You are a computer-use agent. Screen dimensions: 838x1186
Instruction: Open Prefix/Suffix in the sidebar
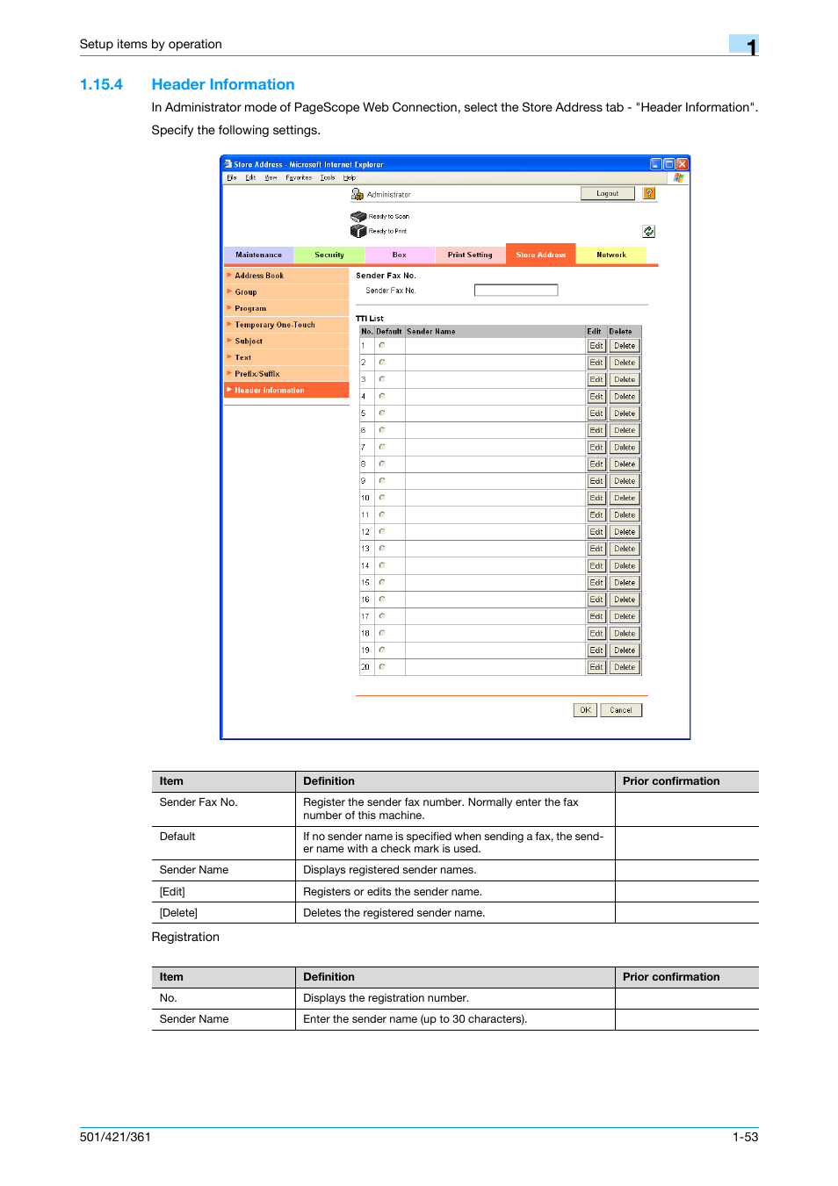tap(286, 374)
